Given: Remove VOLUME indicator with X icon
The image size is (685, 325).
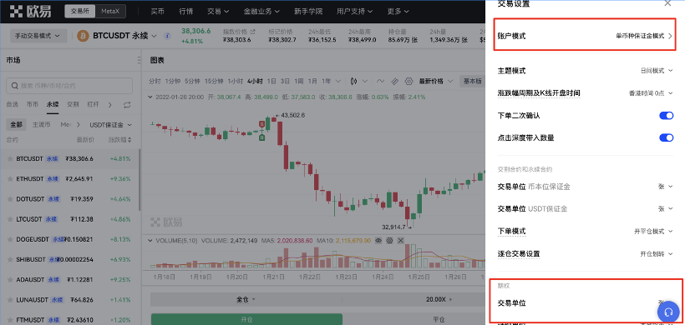Looking at the screenshot, I should [x=400, y=241].
